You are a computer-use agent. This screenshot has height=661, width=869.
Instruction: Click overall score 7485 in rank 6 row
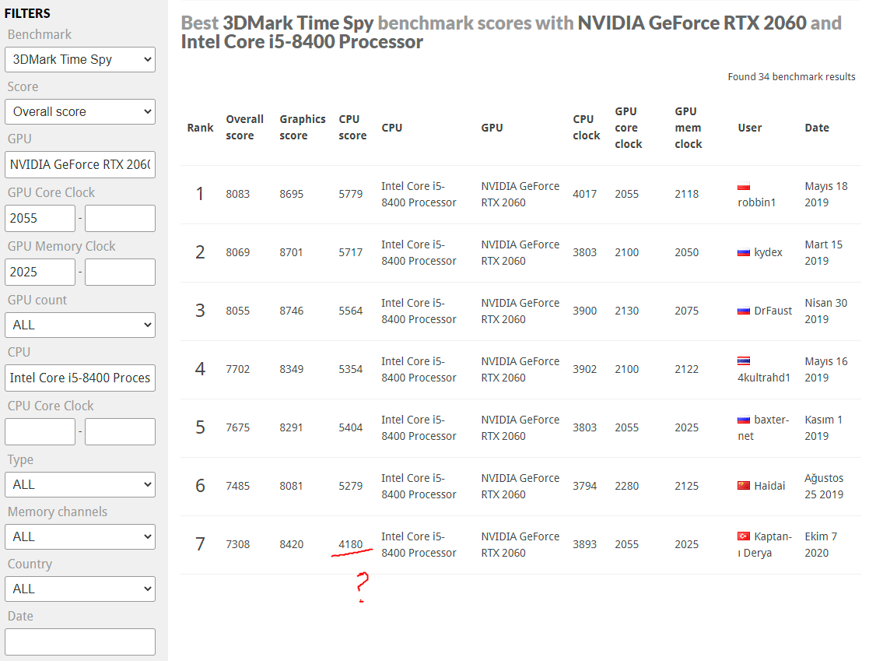(238, 487)
